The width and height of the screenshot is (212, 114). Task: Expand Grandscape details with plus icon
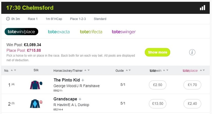(x=80, y=99)
